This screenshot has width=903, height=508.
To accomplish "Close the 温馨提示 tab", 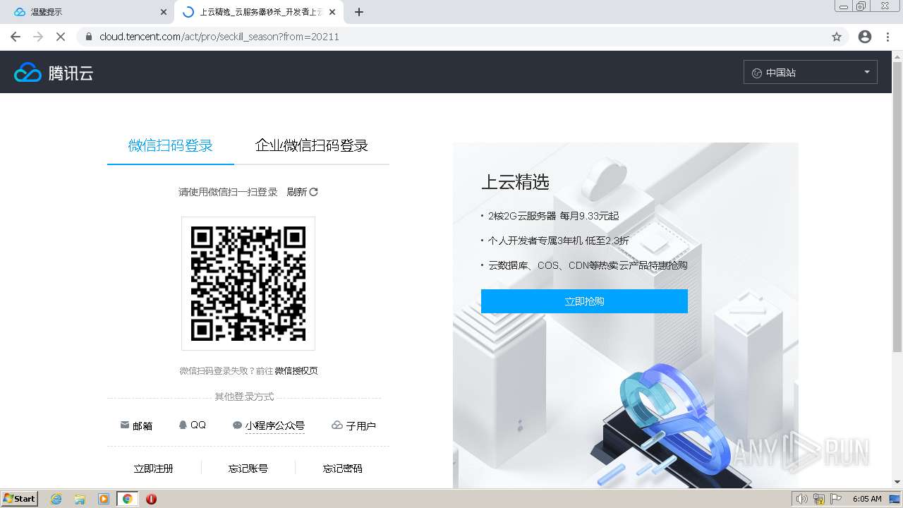I will [163, 12].
